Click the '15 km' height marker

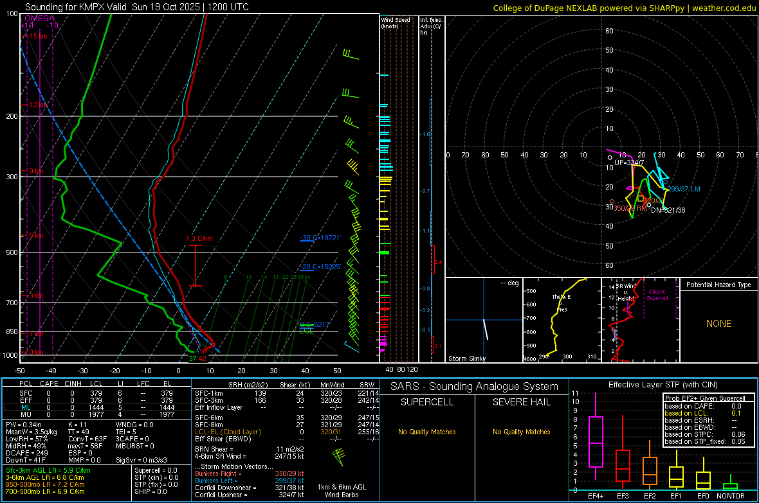pyautogui.click(x=38, y=36)
